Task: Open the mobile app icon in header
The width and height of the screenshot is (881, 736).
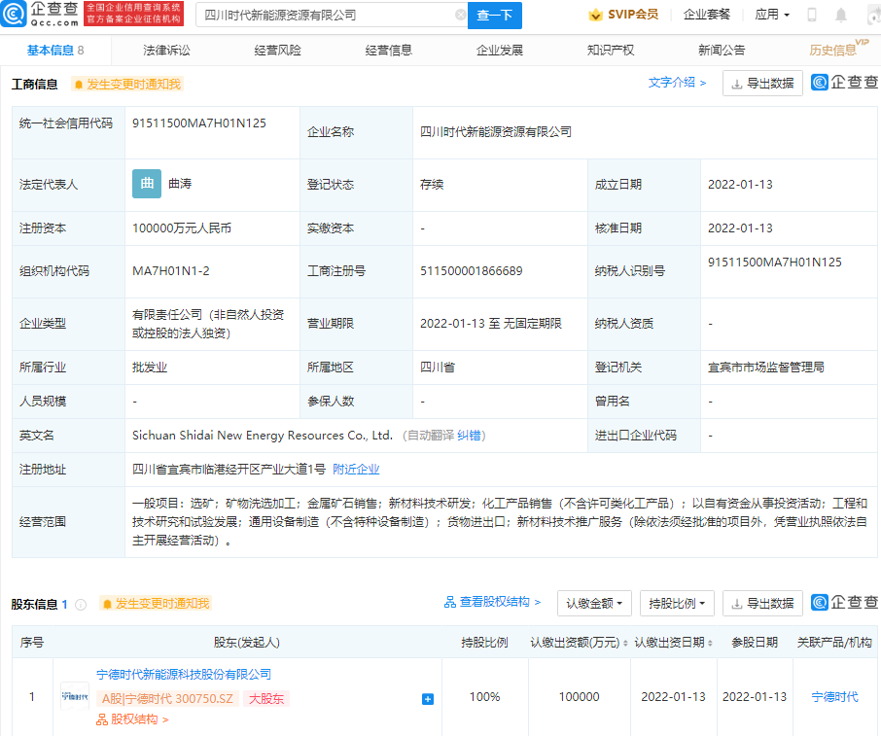Action: pyautogui.click(x=812, y=15)
